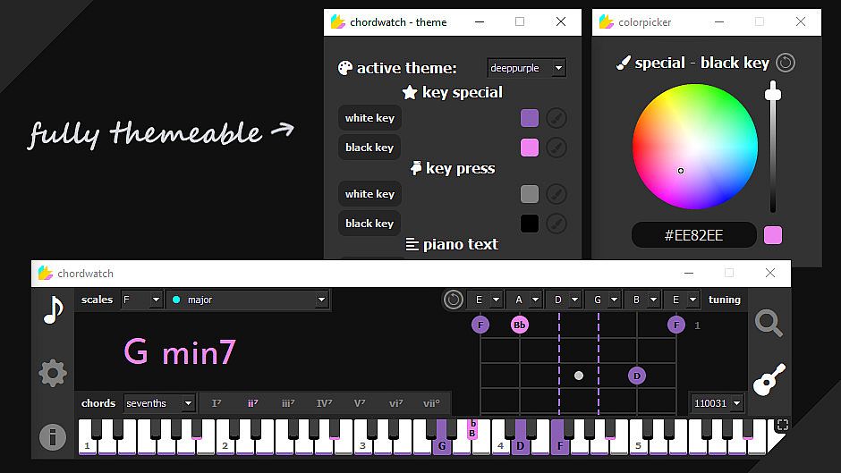Select the IV7 chord degree
This screenshot has height=473, width=841.
click(x=324, y=403)
